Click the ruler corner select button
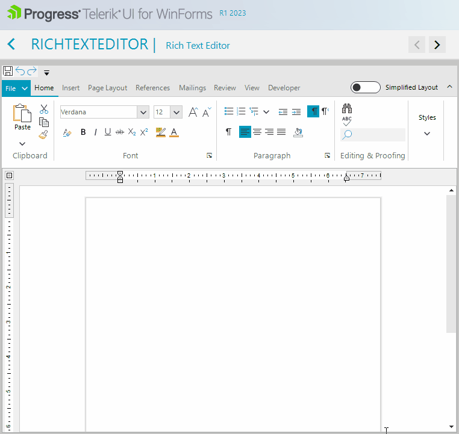 10,176
